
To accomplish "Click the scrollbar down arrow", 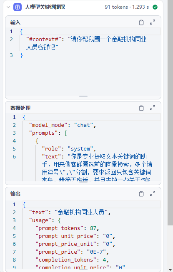I will [x=170, y=270].
